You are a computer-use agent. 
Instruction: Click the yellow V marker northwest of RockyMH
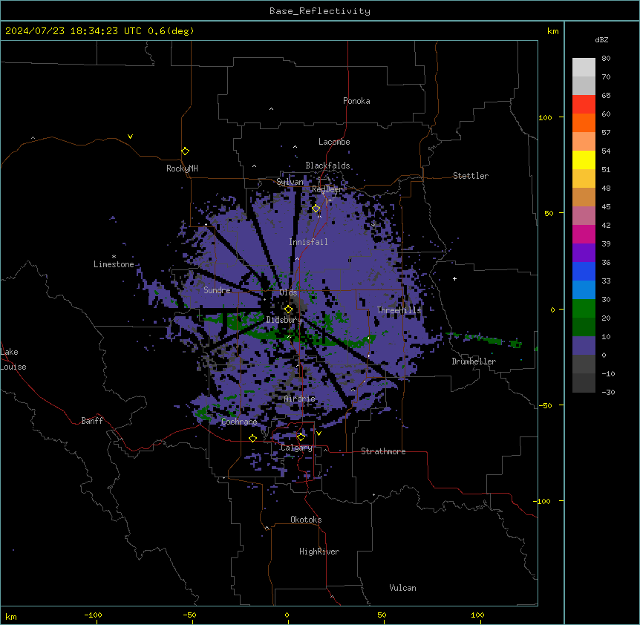tap(130, 137)
